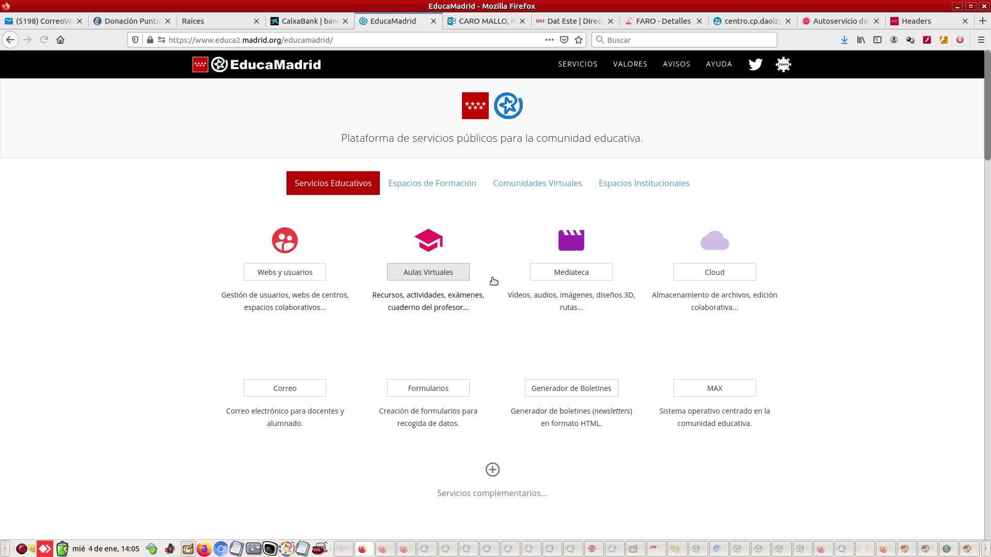Click the Mediateca clapperboard icon
This screenshot has height=557, width=991.
coord(571,240)
